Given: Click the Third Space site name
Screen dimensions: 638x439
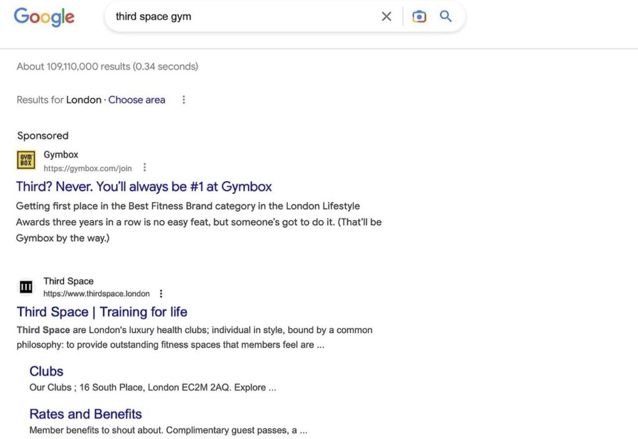Looking at the screenshot, I should pyautogui.click(x=69, y=281).
